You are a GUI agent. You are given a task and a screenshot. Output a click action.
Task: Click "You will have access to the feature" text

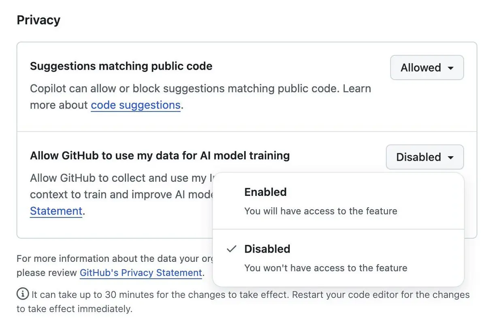pos(320,211)
